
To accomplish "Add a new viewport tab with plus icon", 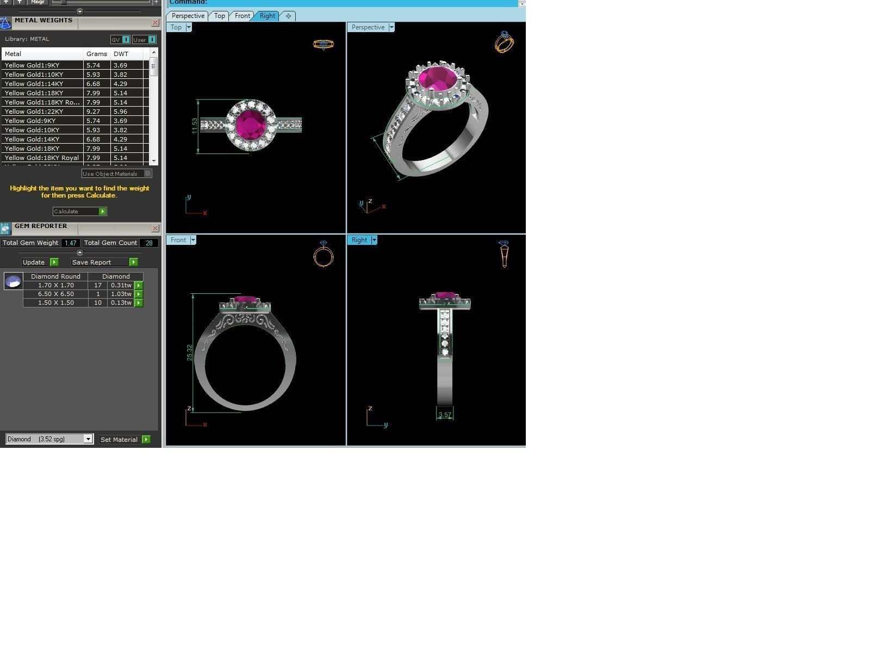I will coord(288,16).
